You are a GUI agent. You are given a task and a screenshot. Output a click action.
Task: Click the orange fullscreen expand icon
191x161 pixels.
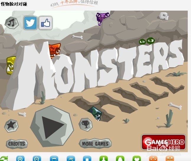[x=170, y=159]
